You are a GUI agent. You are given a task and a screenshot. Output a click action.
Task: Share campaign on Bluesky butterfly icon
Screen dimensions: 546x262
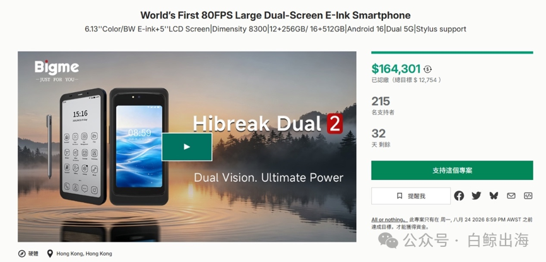[494, 196]
